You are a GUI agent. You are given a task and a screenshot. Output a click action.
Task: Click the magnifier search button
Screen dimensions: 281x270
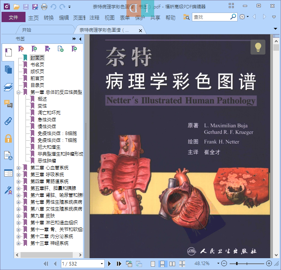coord(233,17)
